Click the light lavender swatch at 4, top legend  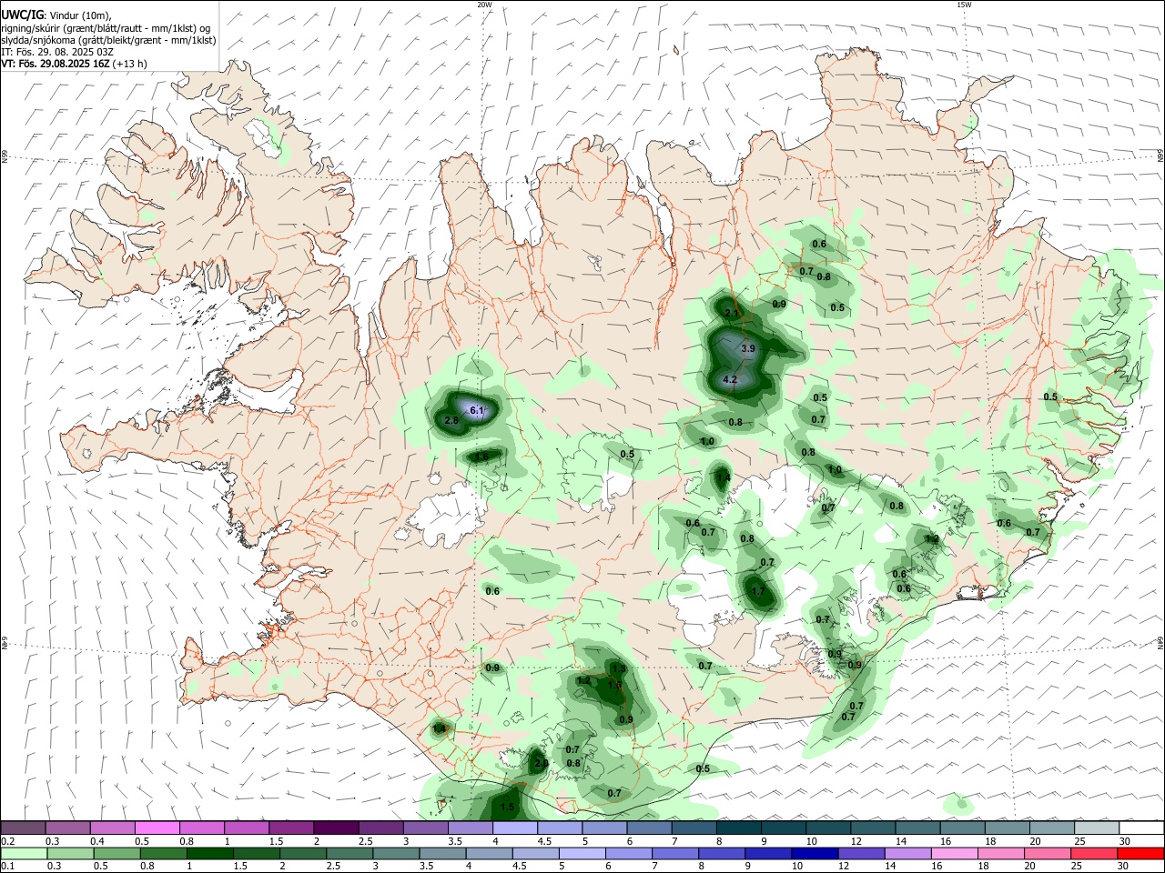[x=513, y=828]
